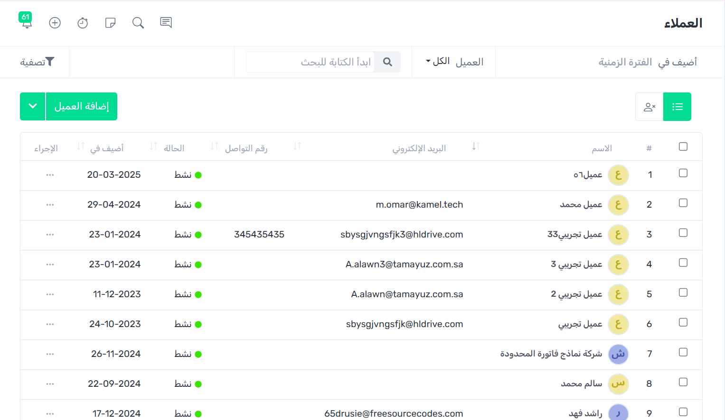Open the أضيف في time period filter
Viewport: 725px width, 420px height.
tap(647, 62)
